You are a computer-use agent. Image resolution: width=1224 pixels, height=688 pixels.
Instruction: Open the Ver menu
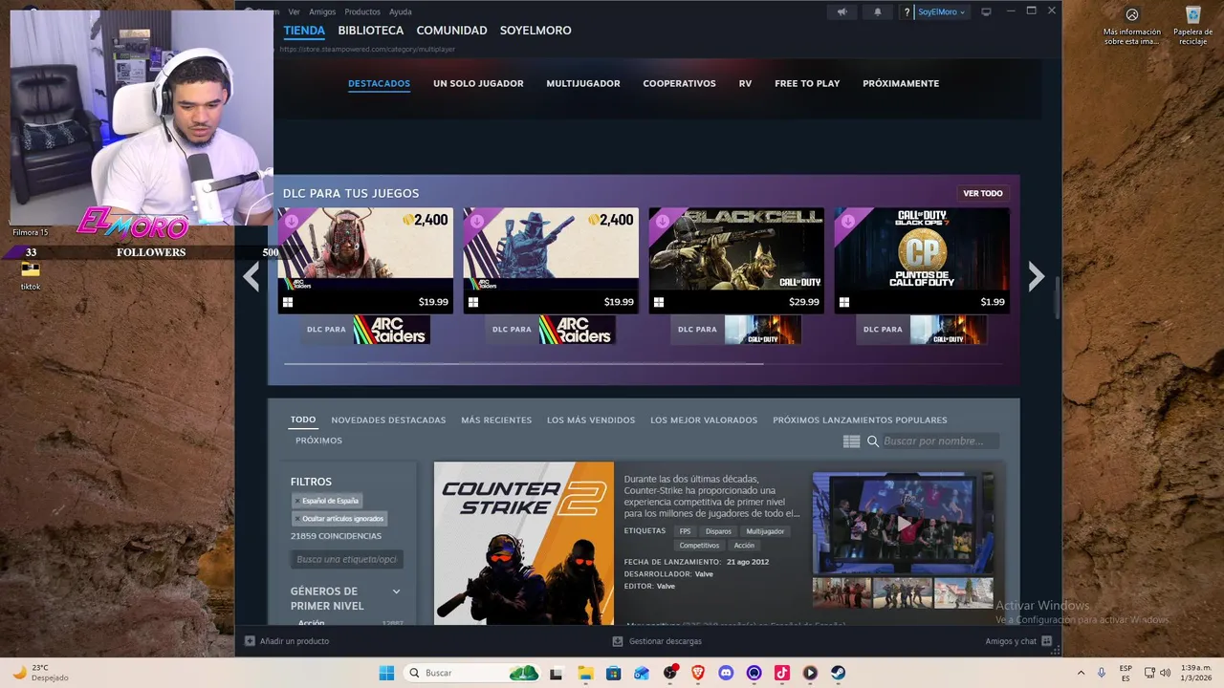[294, 11]
